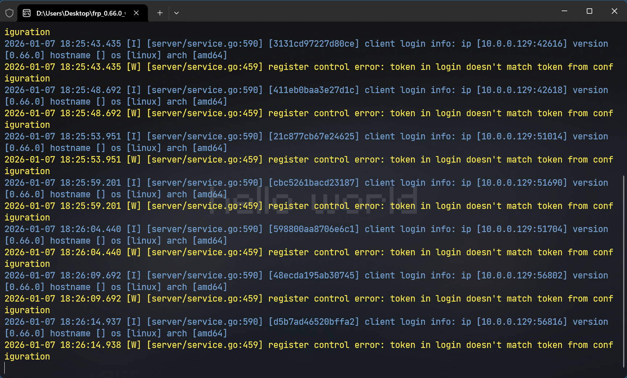
Task: Click the empty title bar area
Action: click(362, 11)
